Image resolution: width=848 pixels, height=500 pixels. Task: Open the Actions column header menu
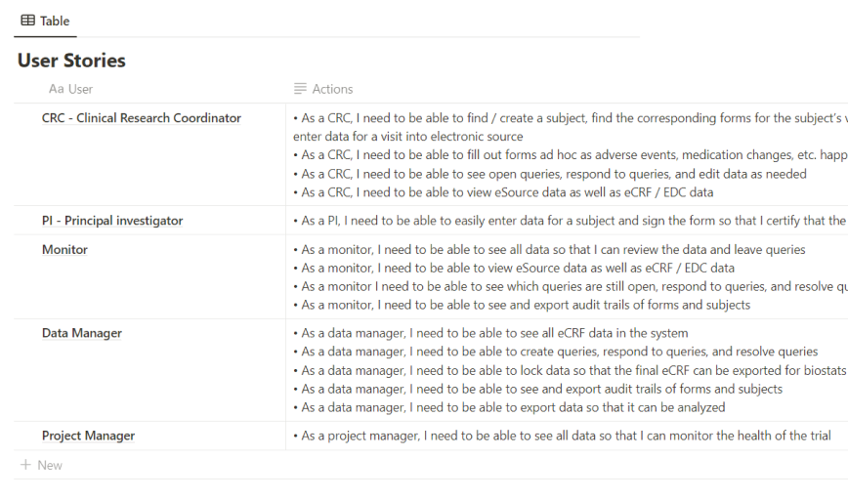pyautogui.click(x=332, y=89)
